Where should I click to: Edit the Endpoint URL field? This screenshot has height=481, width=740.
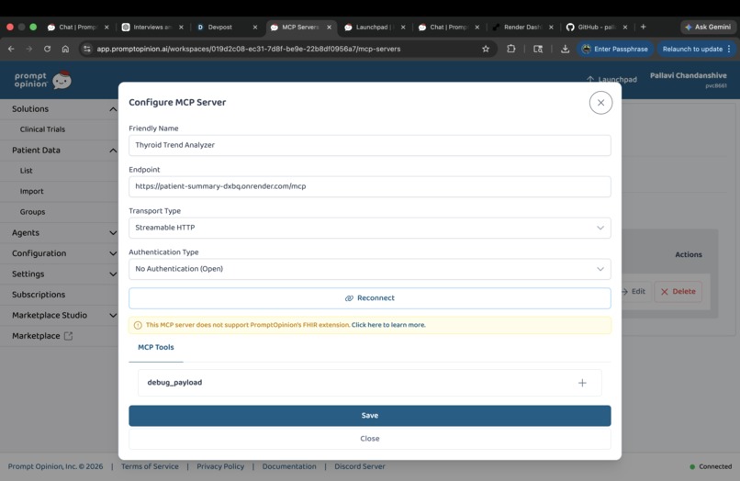[369, 186]
